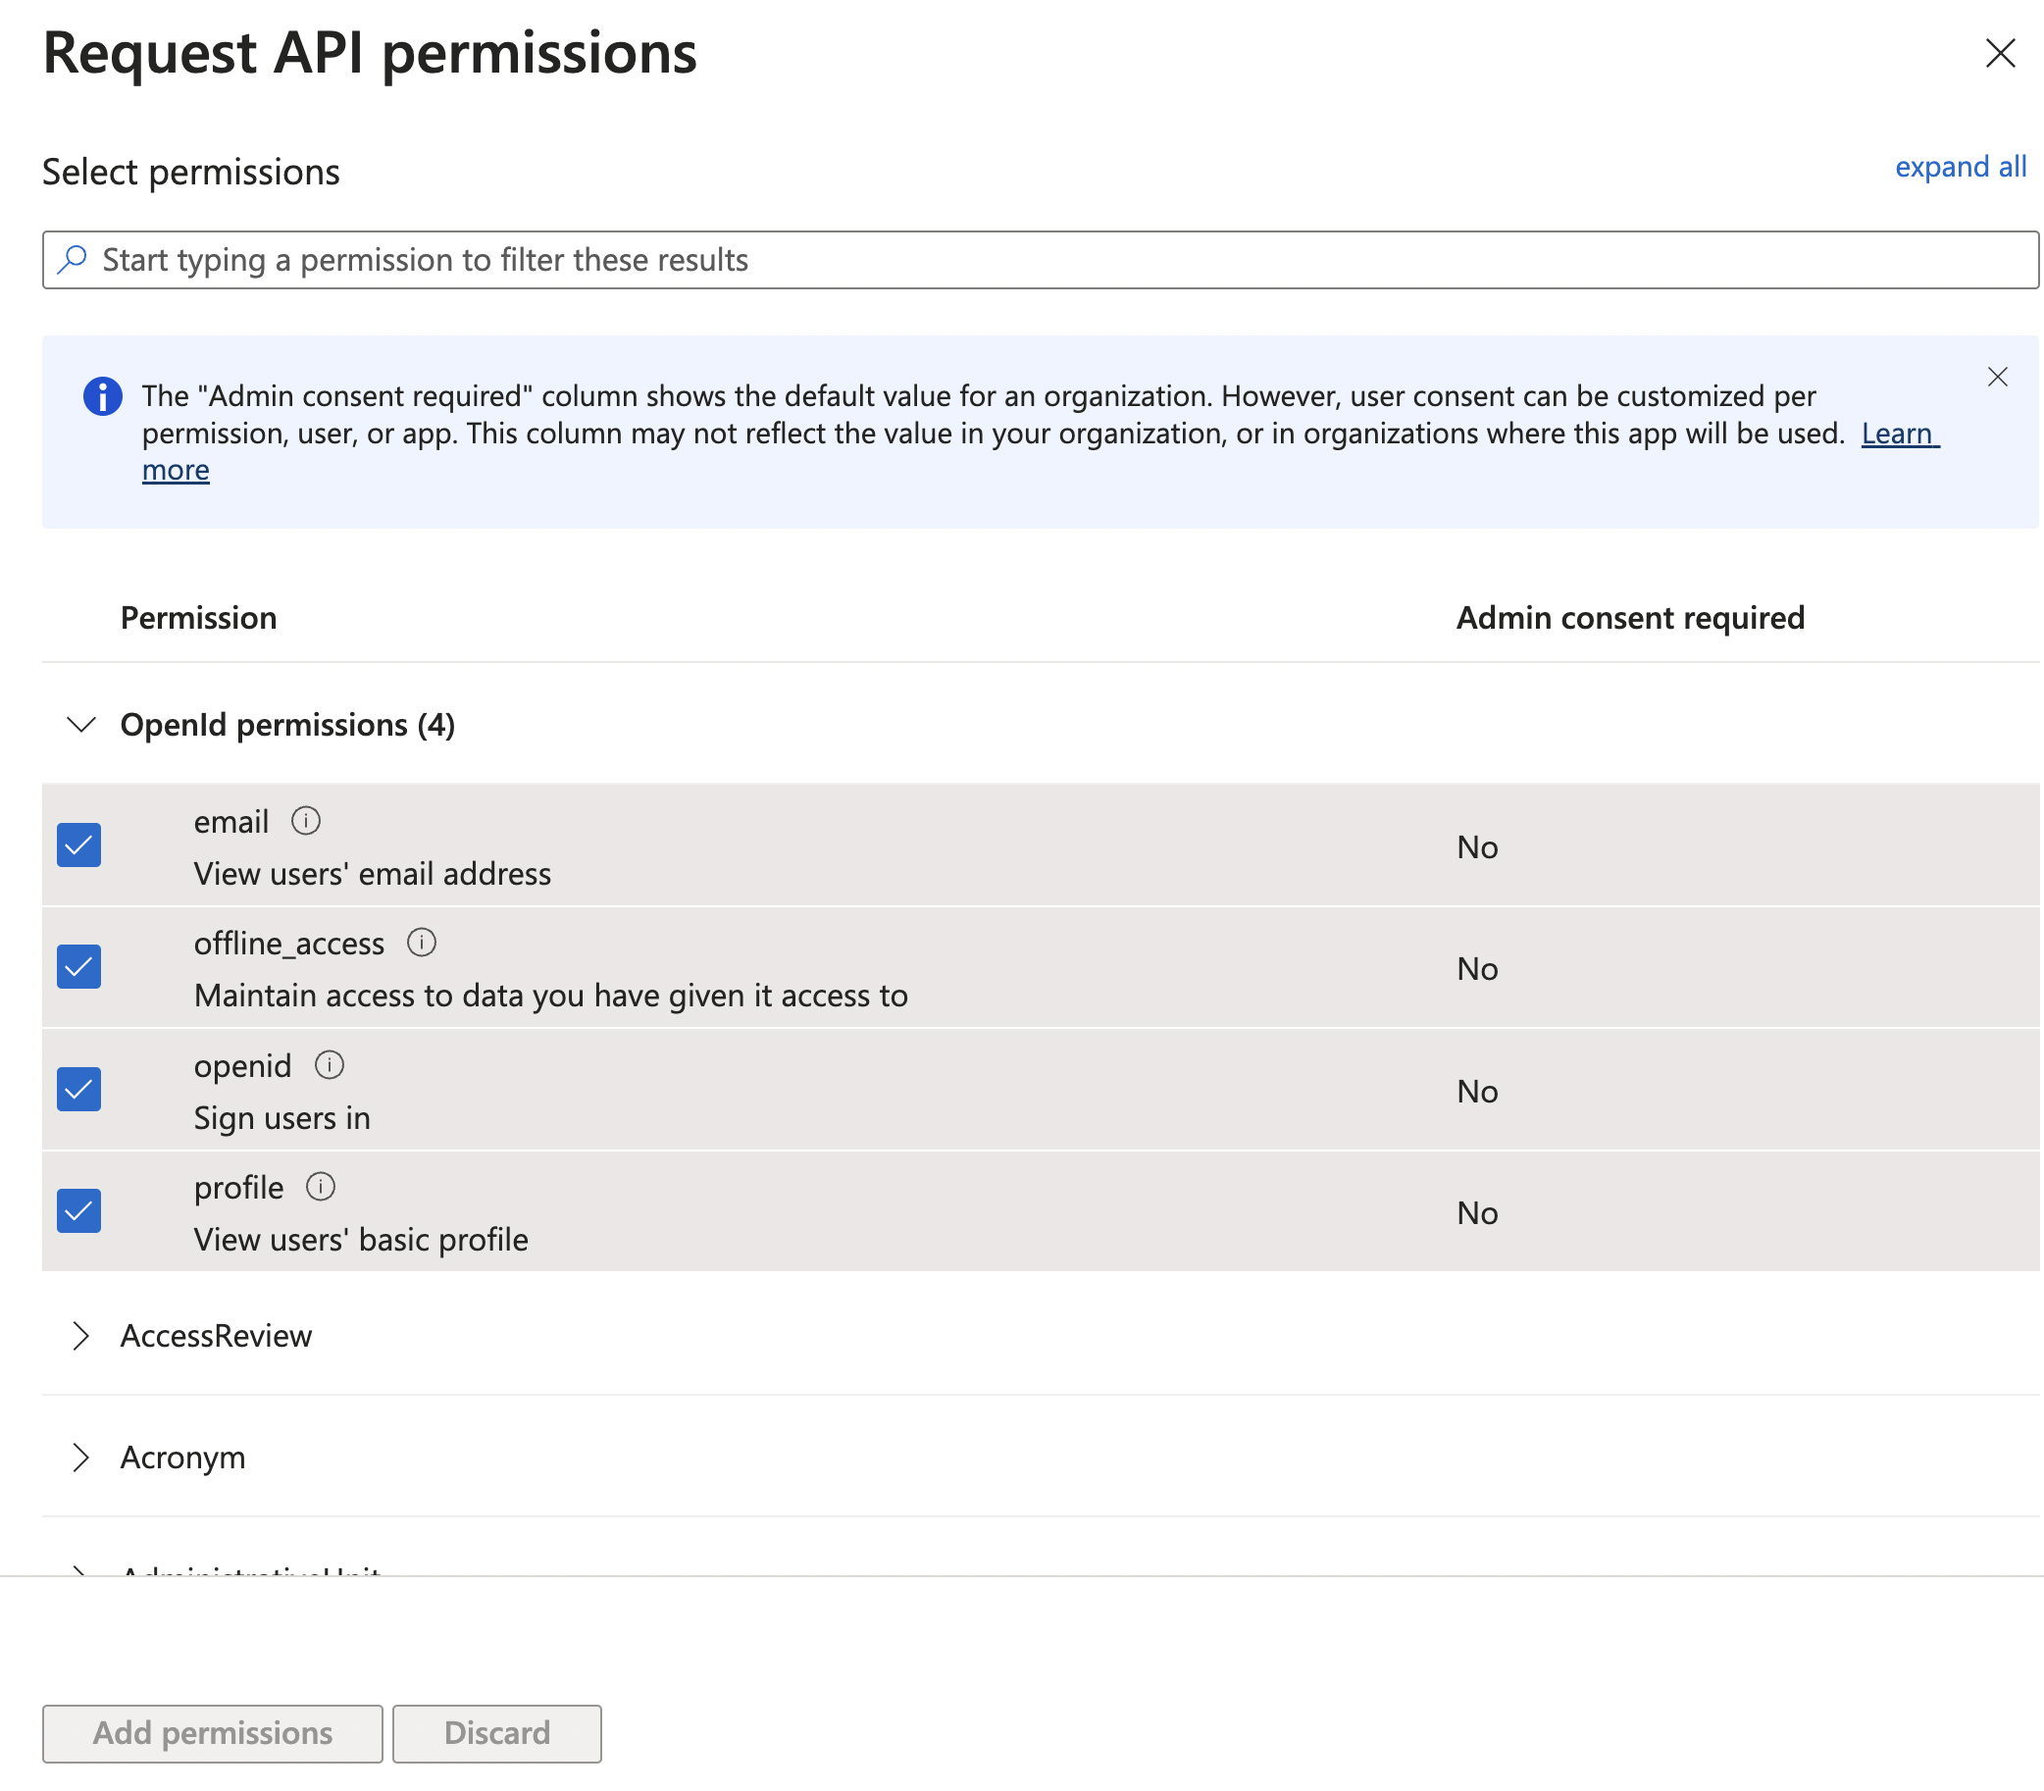Uncheck the openid permission checkbox

point(79,1089)
